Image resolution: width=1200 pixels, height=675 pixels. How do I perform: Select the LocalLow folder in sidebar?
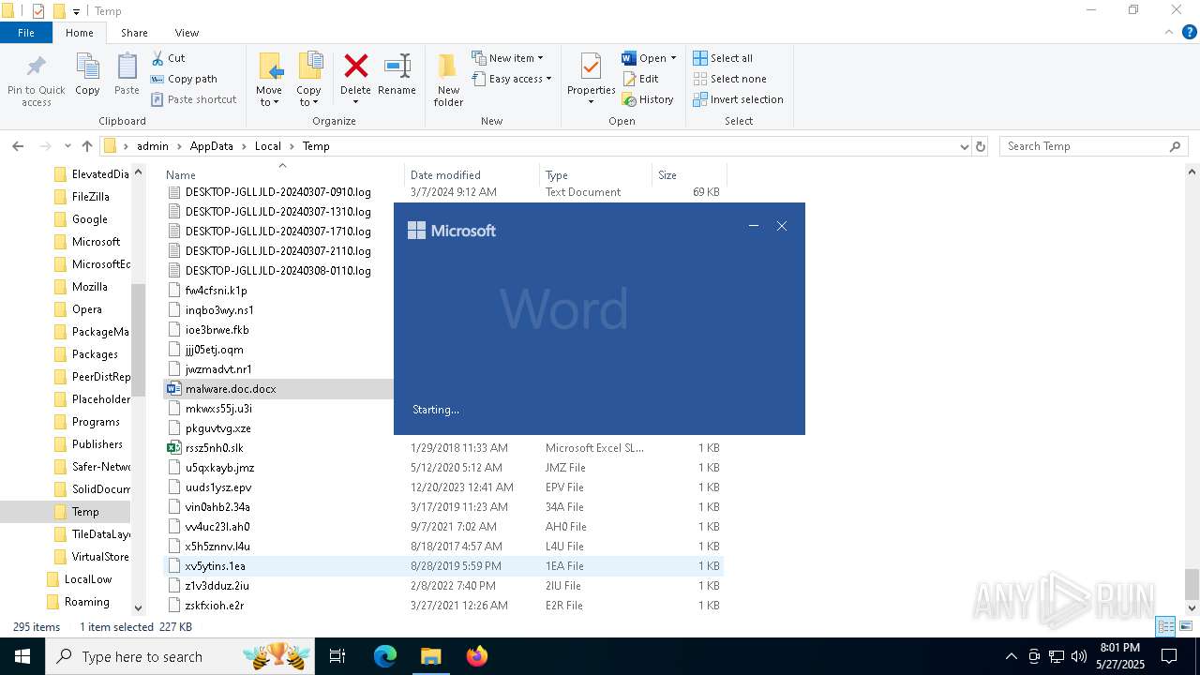[x=87, y=579]
